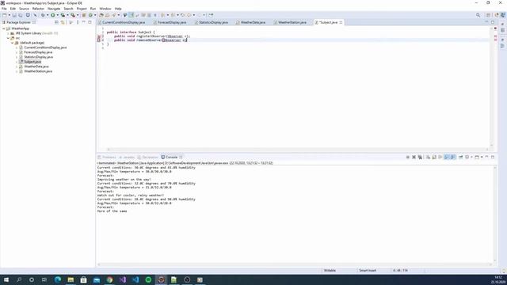The height and width of the screenshot is (285, 507).
Task: Open Visual Studio Code from taskbar
Action: point(135,279)
